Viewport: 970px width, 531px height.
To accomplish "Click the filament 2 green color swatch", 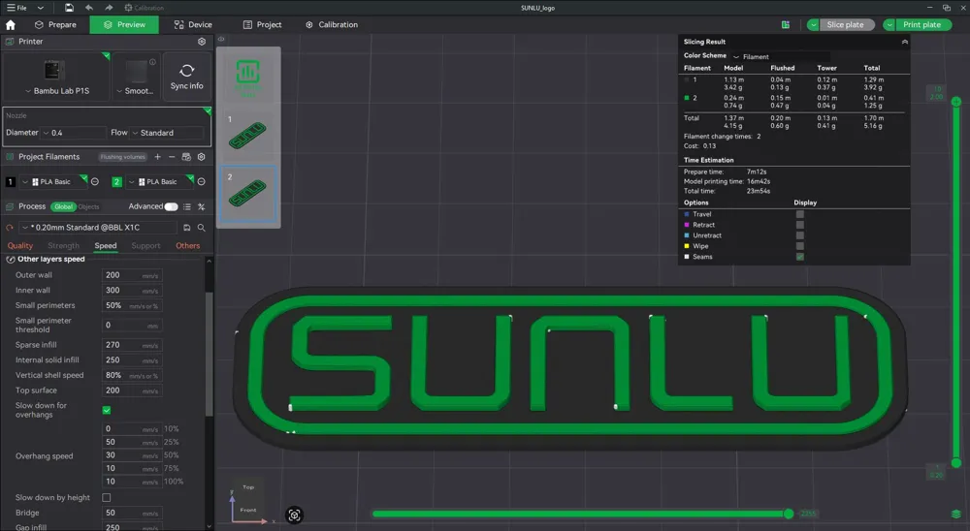I will (x=117, y=182).
